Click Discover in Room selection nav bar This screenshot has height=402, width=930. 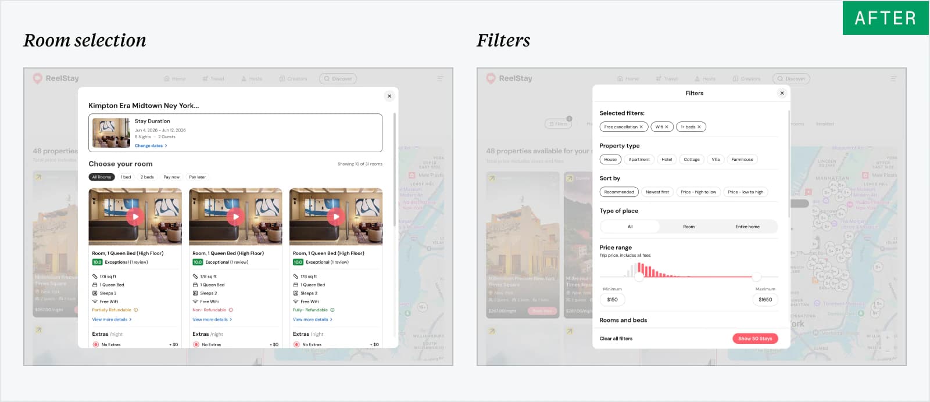pyautogui.click(x=338, y=78)
